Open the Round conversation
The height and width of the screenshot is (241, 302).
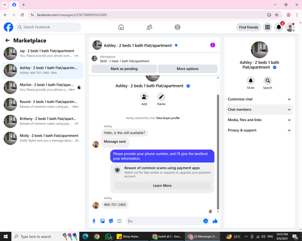[42, 104]
